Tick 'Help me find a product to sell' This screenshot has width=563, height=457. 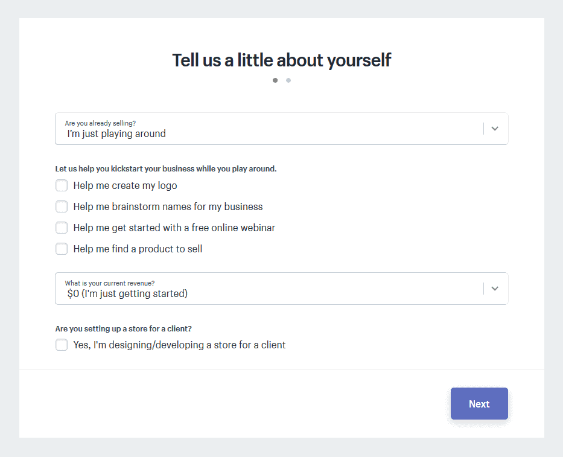(x=62, y=249)
